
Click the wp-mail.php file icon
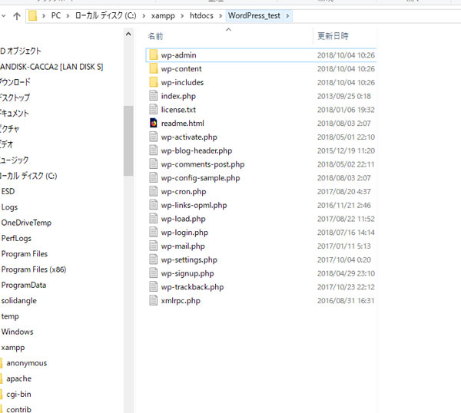click(153, 246)
